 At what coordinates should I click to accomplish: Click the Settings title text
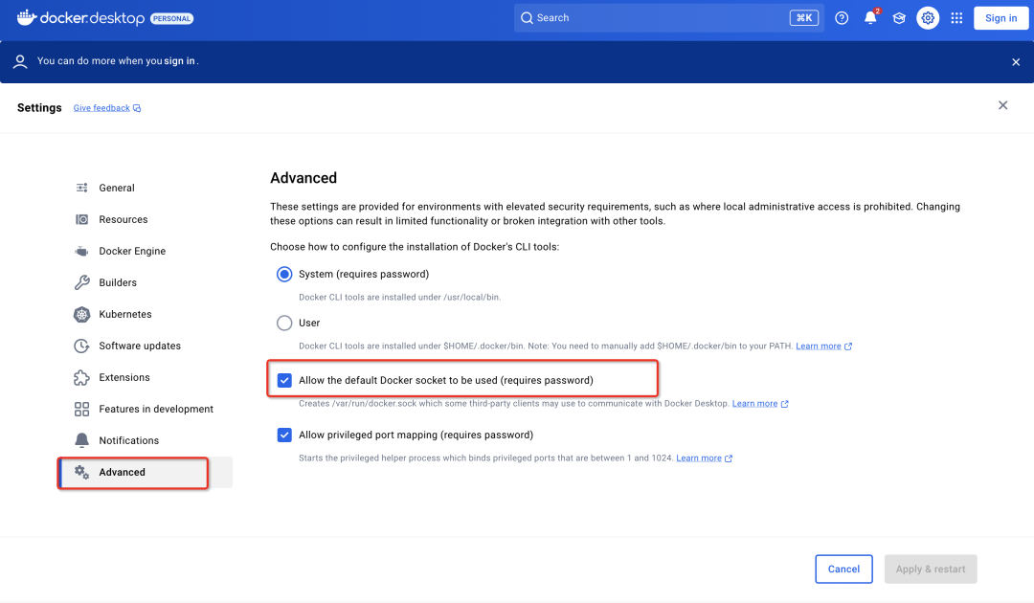39,107
